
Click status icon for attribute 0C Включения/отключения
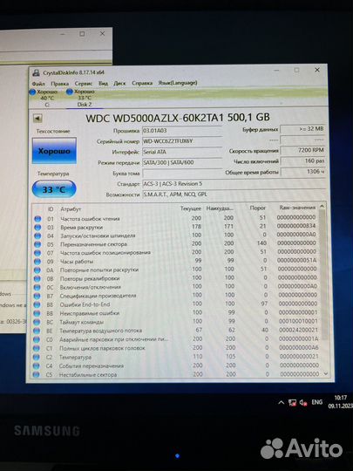[37, 288]
